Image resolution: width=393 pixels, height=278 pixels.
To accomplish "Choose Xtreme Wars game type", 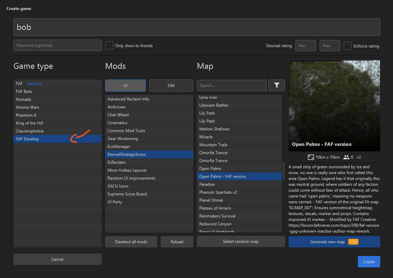I will (x=57, y=107).
